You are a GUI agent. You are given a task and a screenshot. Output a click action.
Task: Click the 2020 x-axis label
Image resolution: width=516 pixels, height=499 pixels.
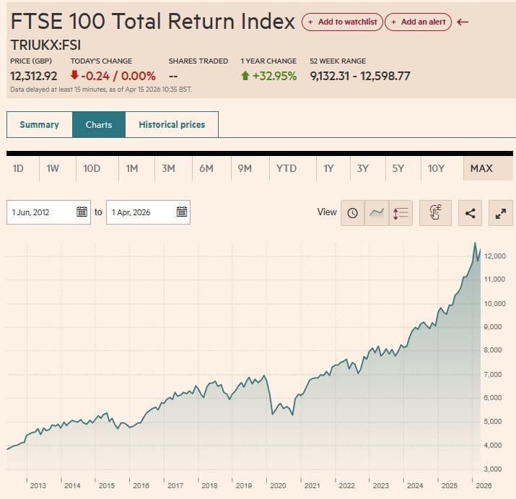(x=278, y=485)
